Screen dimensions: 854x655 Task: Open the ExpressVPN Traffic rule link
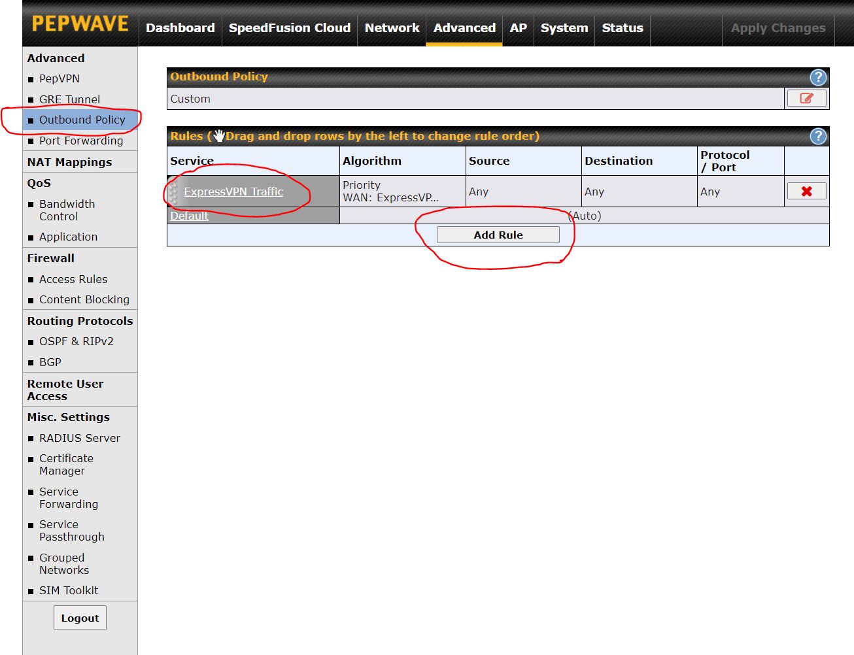pos(233,192)
